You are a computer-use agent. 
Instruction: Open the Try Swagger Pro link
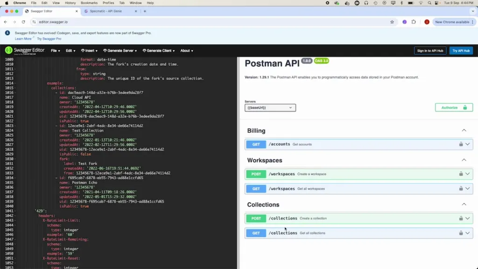pos(49,39)
